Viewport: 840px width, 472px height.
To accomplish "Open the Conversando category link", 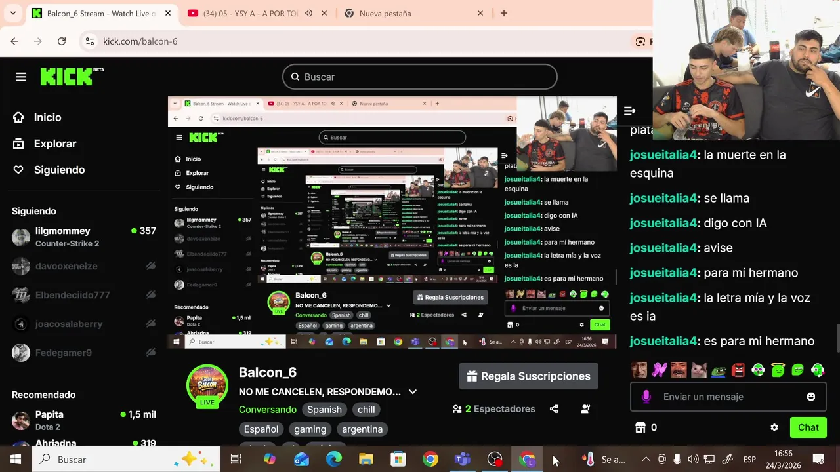I will tap(268, 410).
